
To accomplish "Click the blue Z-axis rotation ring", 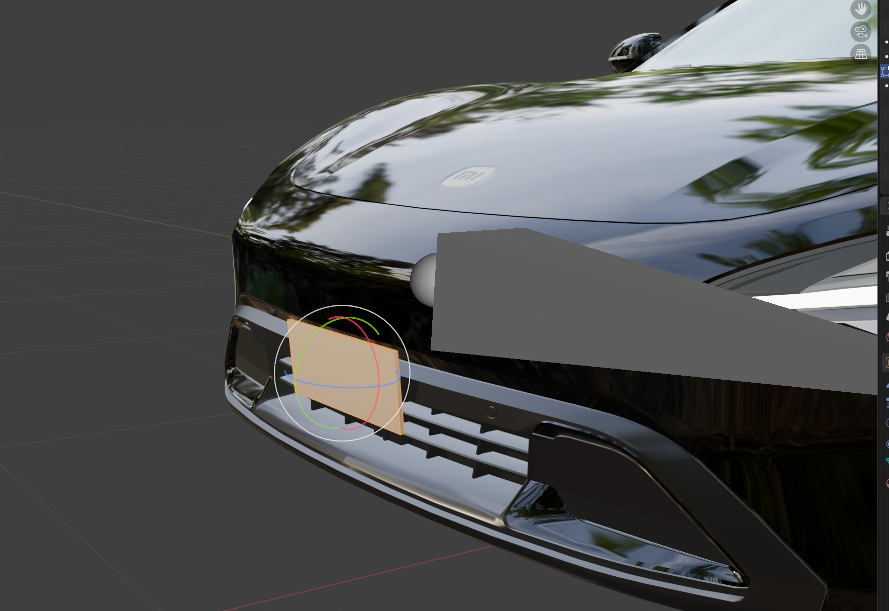I will click(x=342, y=387).
